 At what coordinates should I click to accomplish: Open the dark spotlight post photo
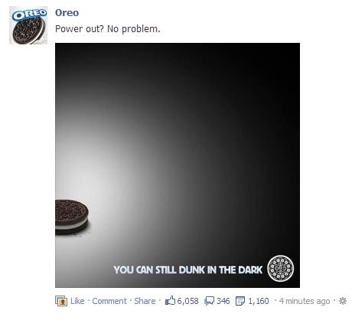[x=178, y=165]
